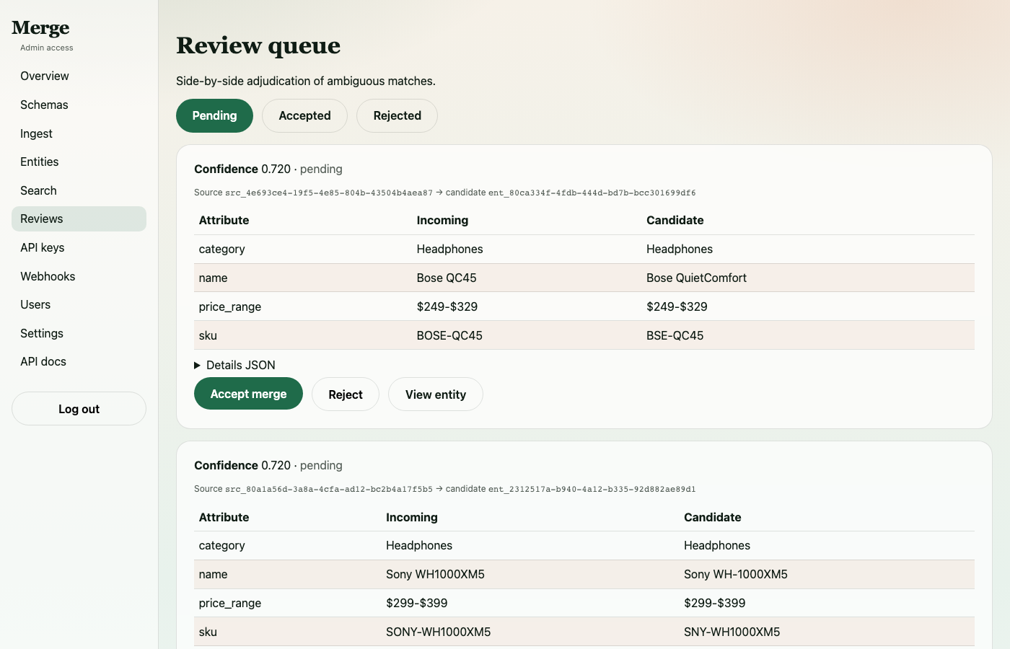
Task: Select Reviews in the sidebar
Action: [x=79, y=218]
